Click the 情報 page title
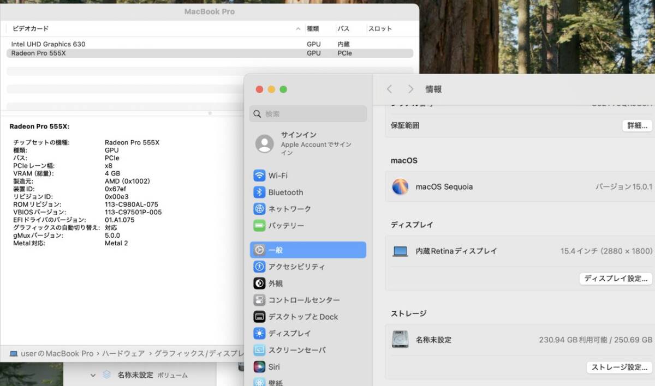 (x=434, y=89)
